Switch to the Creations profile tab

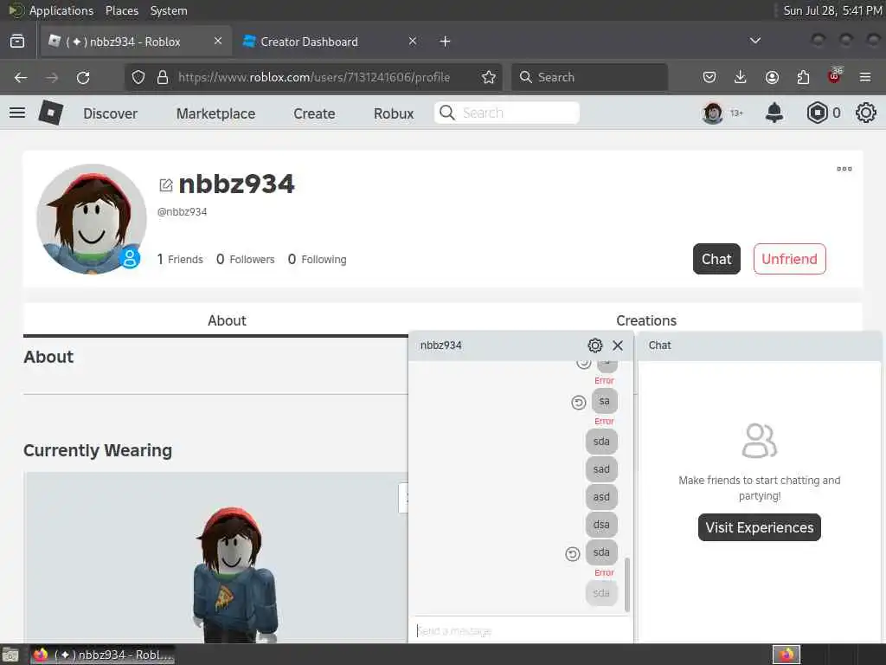click(645, 320)
